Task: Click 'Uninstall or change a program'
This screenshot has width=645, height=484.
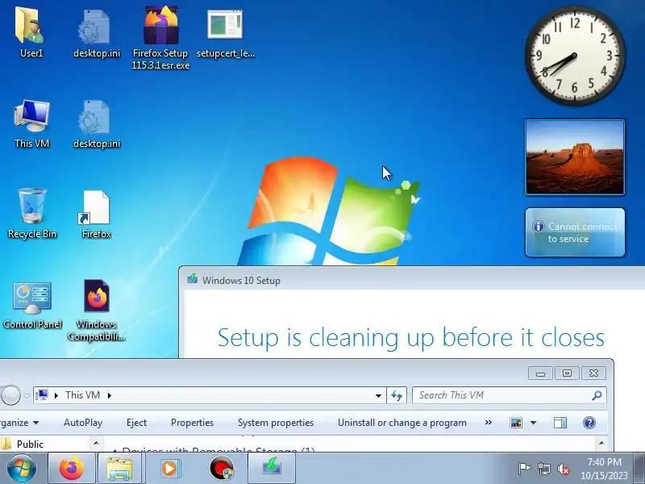Action: tap(402, 423)
